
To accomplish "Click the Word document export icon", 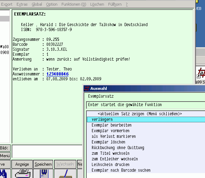I will (x=44, y=174).
